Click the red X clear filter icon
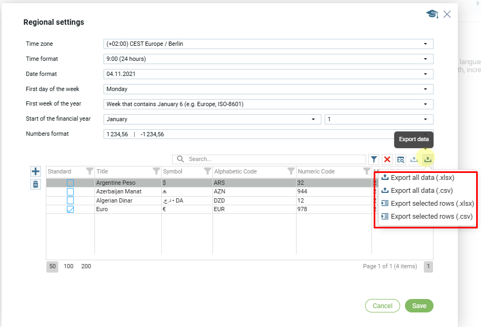481x327 pixels. click(x=387, y=159)
